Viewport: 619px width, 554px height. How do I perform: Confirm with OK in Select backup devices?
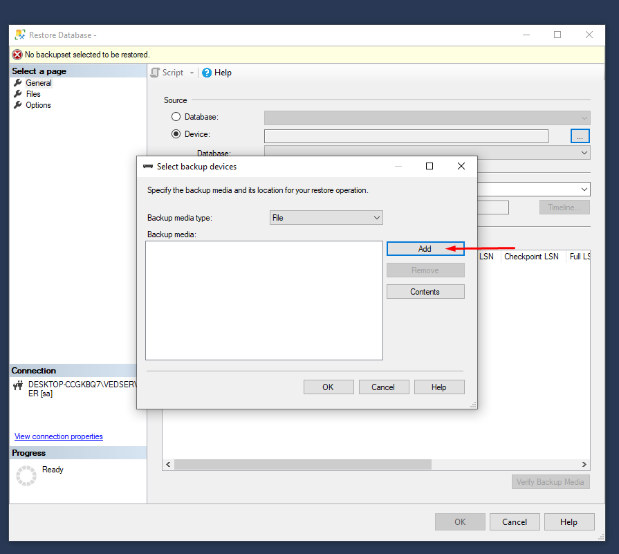(x=329, y=387)
